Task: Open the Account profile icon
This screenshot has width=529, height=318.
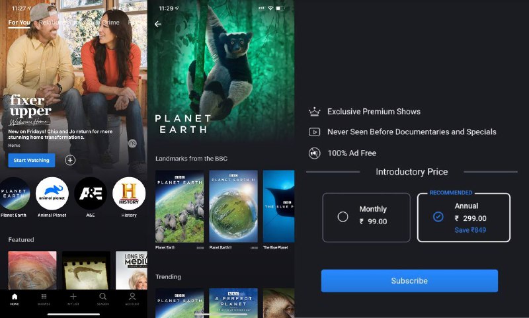Action: [x=132, y=297]
